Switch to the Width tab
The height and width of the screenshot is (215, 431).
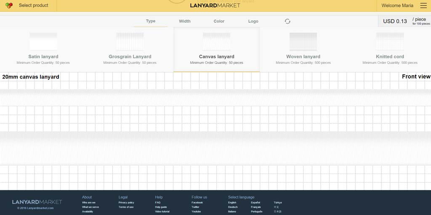184,21
